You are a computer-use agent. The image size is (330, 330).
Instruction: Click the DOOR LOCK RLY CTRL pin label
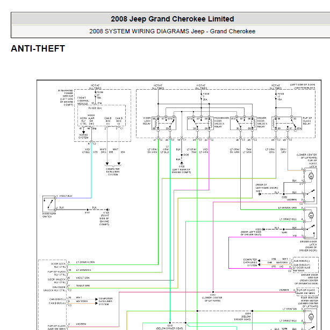58,265
